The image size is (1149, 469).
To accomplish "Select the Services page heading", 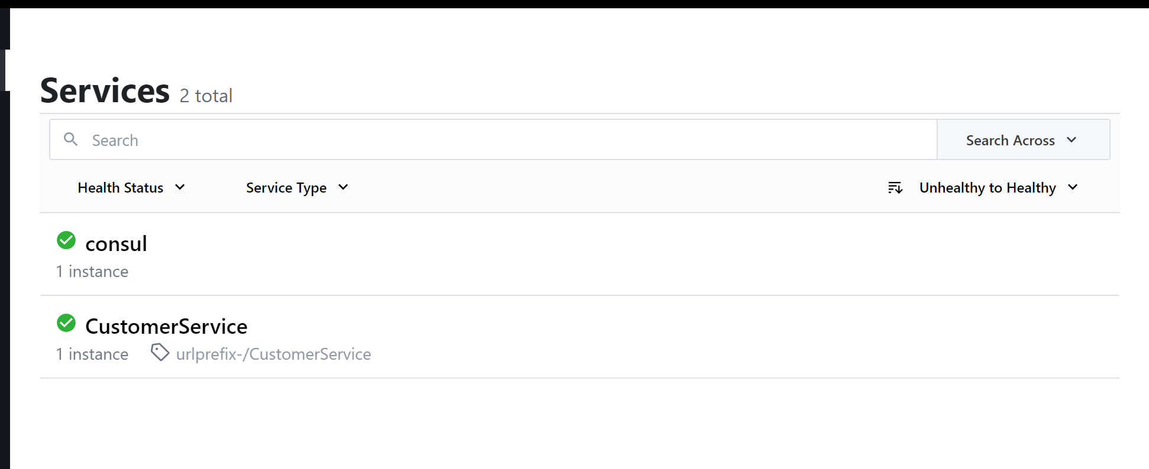I will [x=104, y=90].
